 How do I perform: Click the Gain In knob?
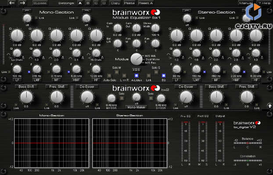(x=118, y=28)
